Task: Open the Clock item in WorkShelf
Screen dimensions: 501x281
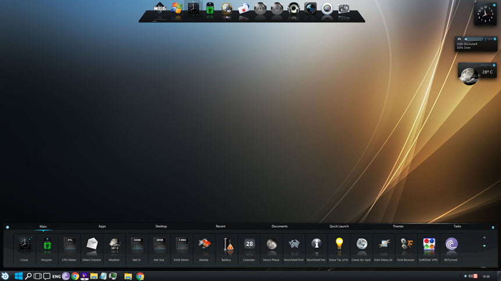Action: [24, 249]
